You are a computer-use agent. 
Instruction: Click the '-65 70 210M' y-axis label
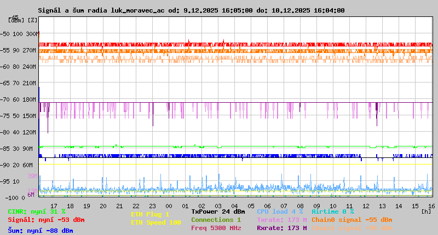[18, 83]
